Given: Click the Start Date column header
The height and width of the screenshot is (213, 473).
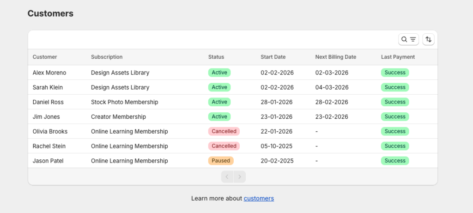Looking at the screenshot, I should coord(273,57).
